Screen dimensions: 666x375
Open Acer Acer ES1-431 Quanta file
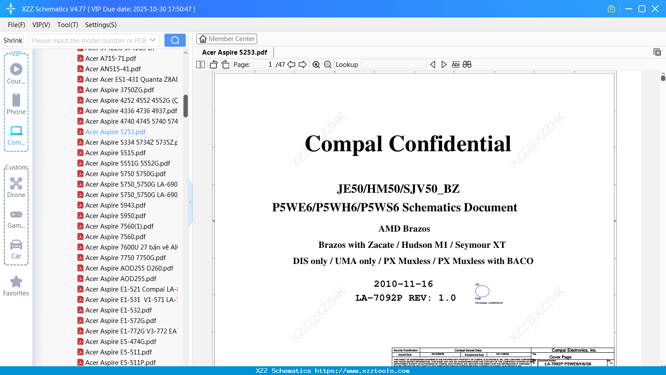(131, 79)
